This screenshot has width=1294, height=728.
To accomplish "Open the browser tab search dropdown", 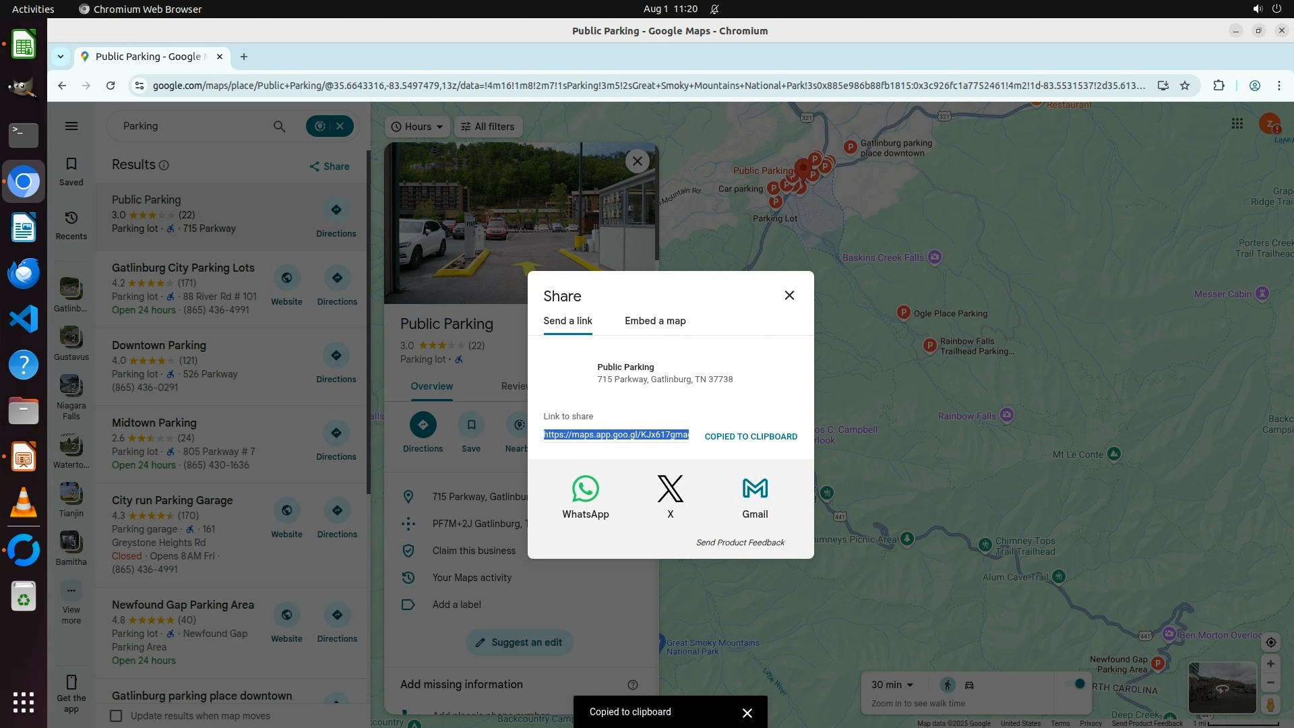I will click(61, 57).
